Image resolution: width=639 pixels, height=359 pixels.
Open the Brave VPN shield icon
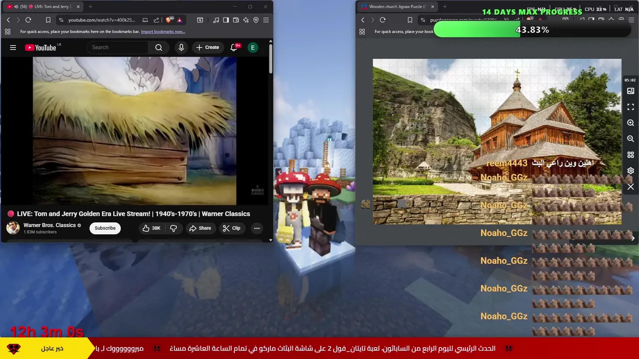pos(256,20)
